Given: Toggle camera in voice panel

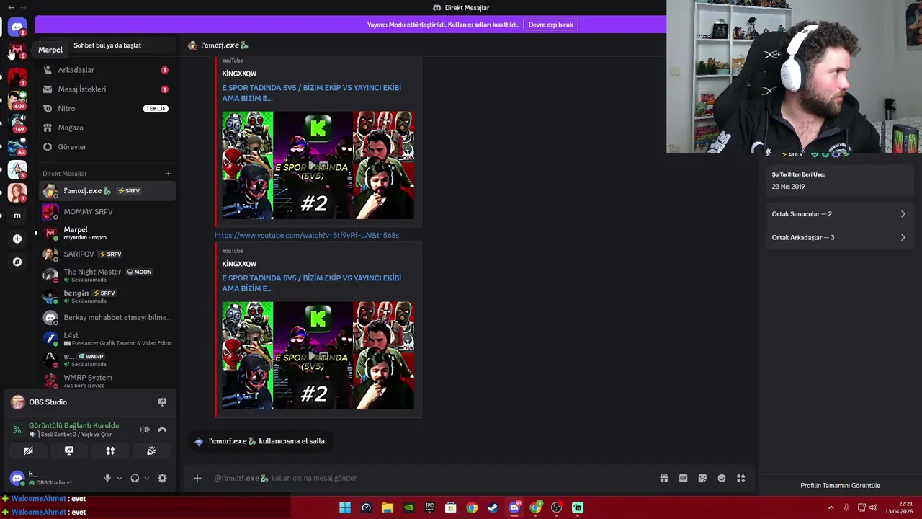Looking at the screenshot, I should click(x=28, y=451).
